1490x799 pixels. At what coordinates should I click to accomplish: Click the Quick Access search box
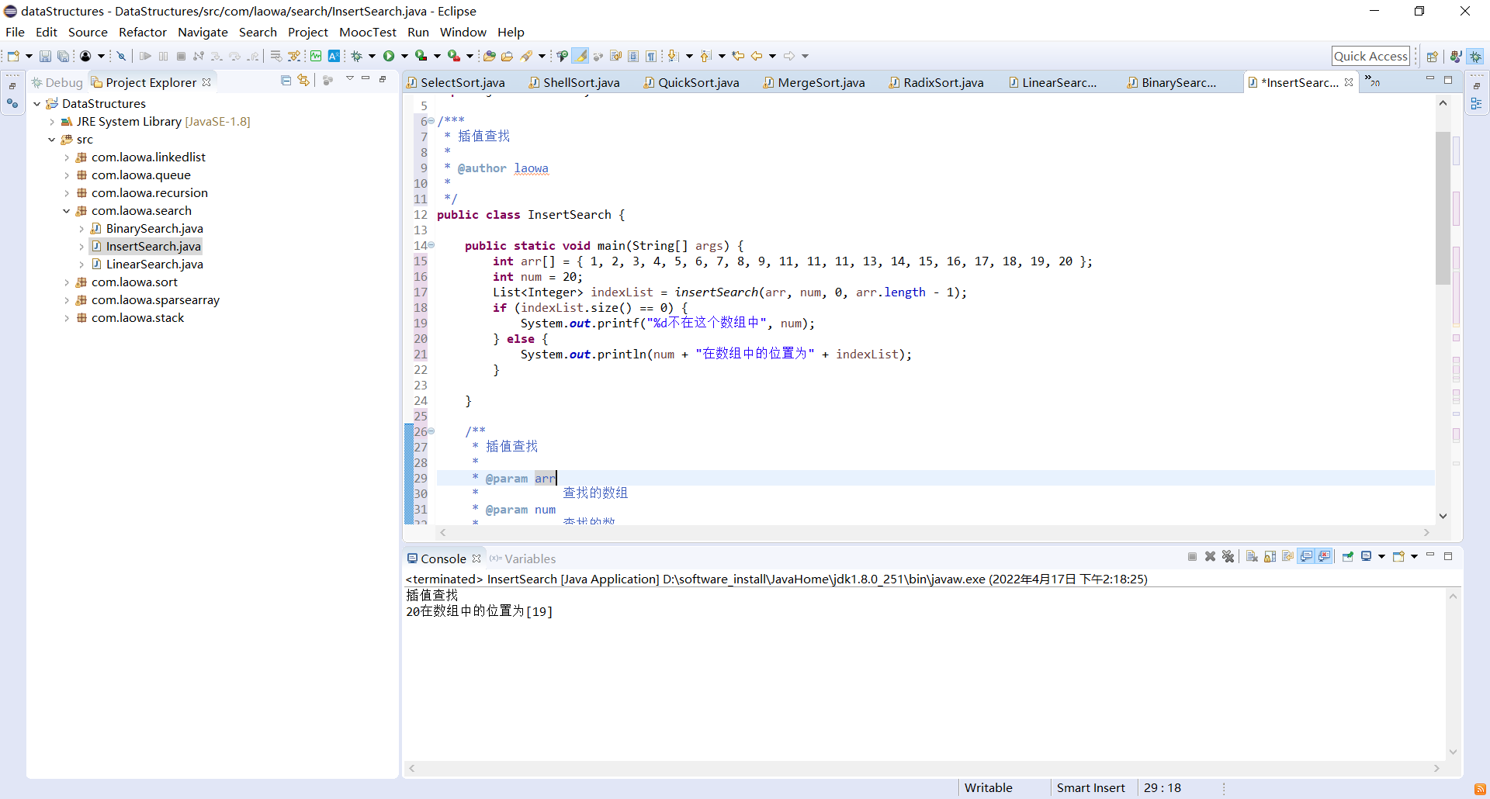tap(1370, 56)
